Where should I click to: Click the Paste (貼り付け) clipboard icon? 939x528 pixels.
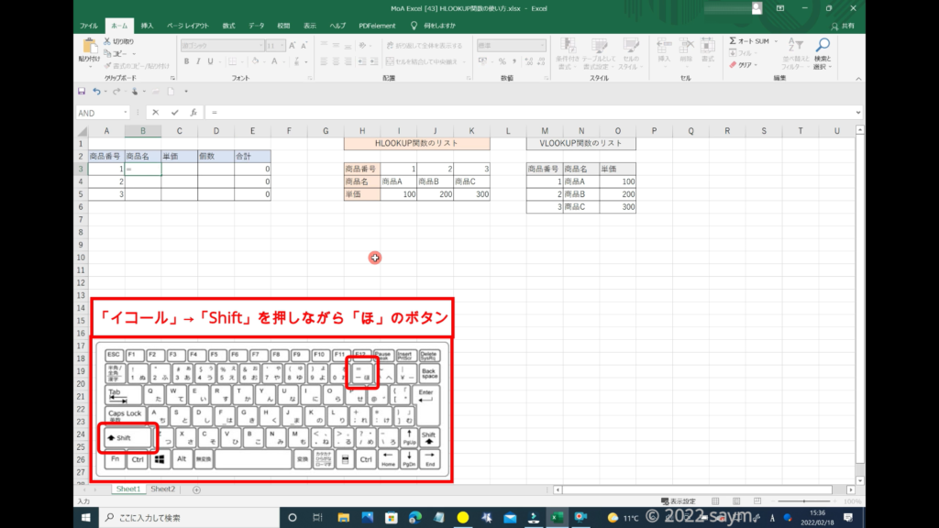pos(89,49)
